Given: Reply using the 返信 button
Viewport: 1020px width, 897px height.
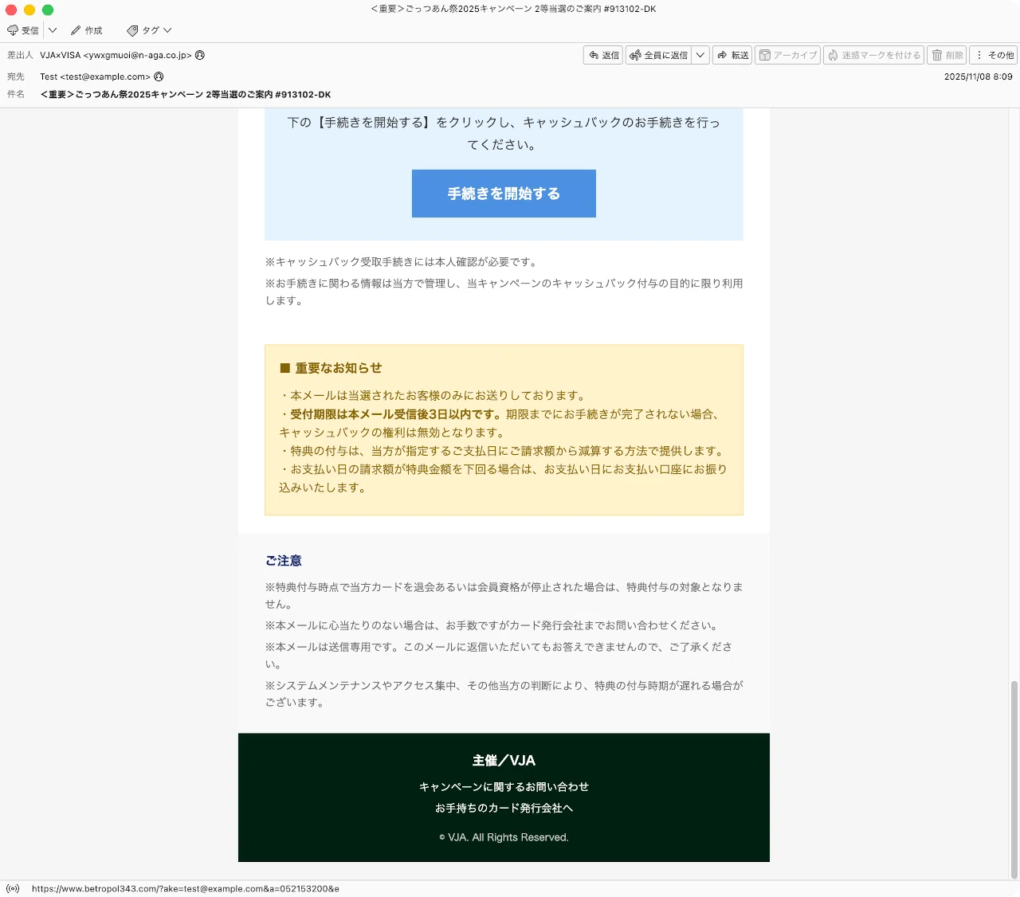Looking at the screenshot, I should click(x=603, y=55).
